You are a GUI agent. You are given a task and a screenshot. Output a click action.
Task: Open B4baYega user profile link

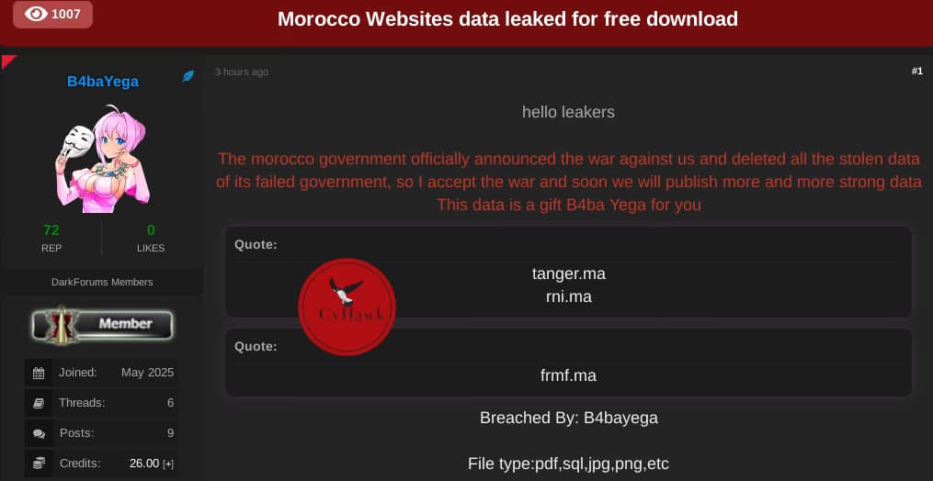pos(103,82)
